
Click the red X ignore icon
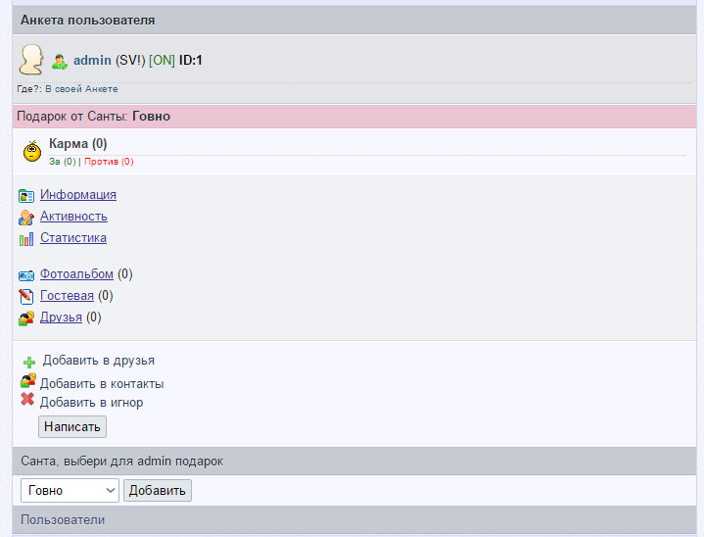coord(27,400)
